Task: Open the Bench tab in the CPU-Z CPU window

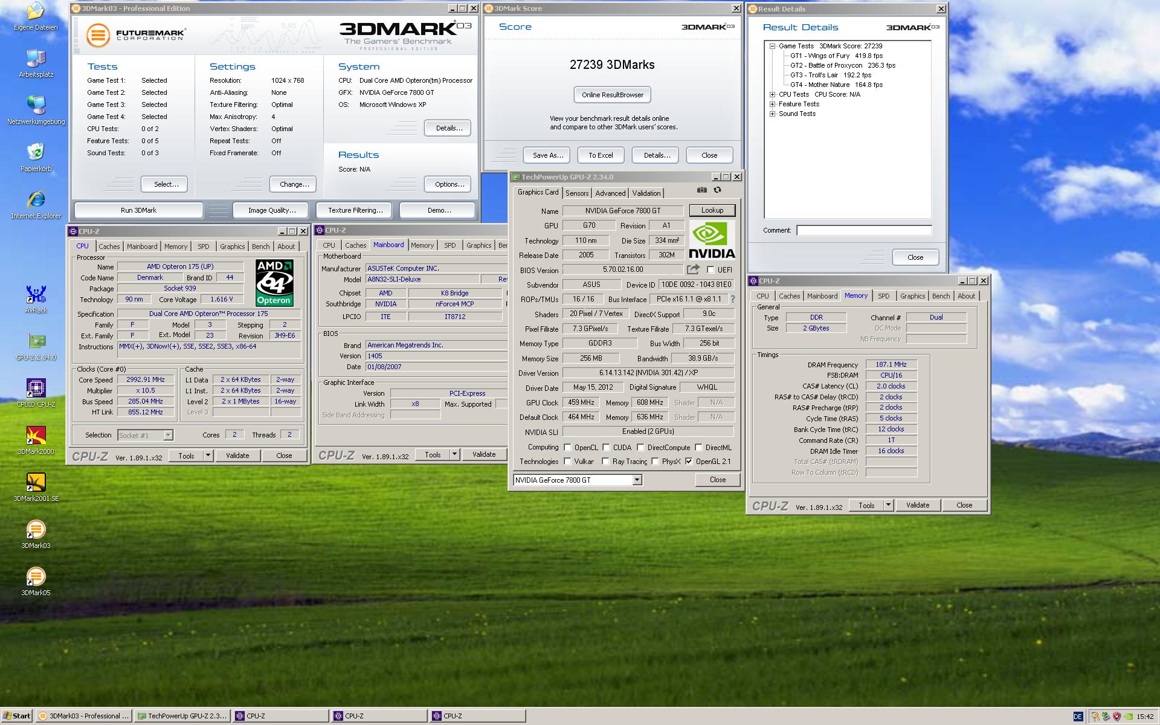Action: click(x=261, y=246)
